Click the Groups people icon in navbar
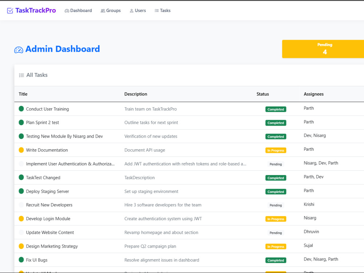Image resolution: width=364 pixels, height=273 pixels. point(103,11)
